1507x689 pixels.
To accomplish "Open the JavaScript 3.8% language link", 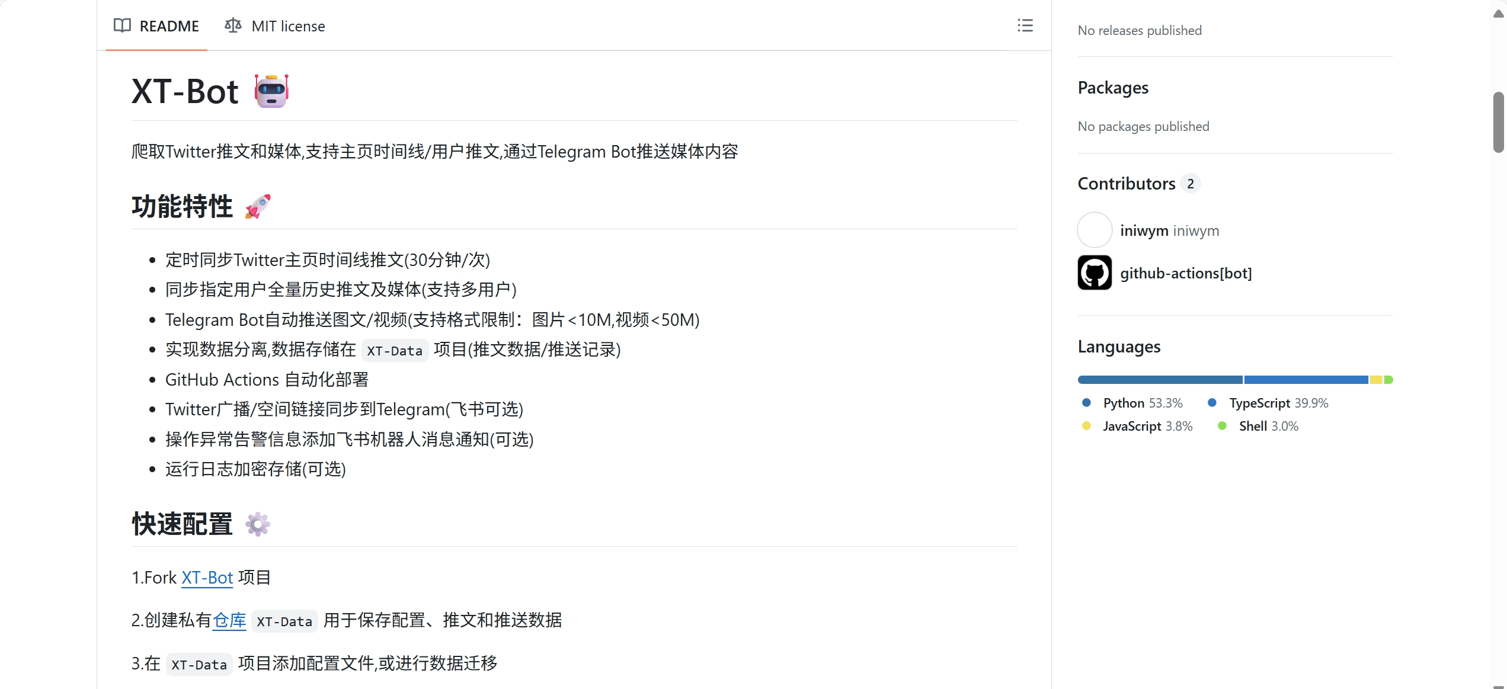I will coord(1147,426).
